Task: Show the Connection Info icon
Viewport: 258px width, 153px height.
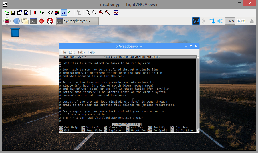Action: pos(26,13)
